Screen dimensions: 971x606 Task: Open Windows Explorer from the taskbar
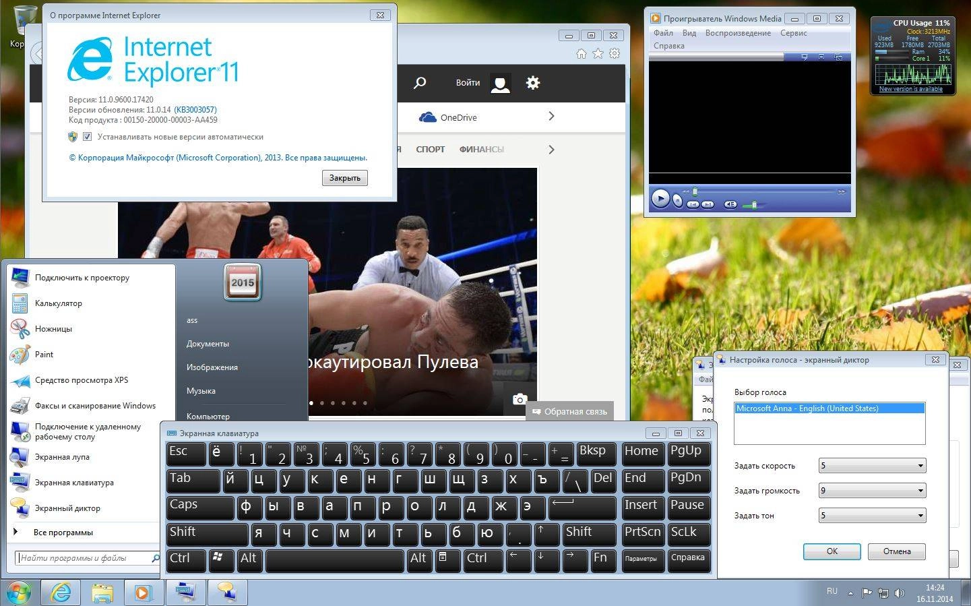click(102, 593)
